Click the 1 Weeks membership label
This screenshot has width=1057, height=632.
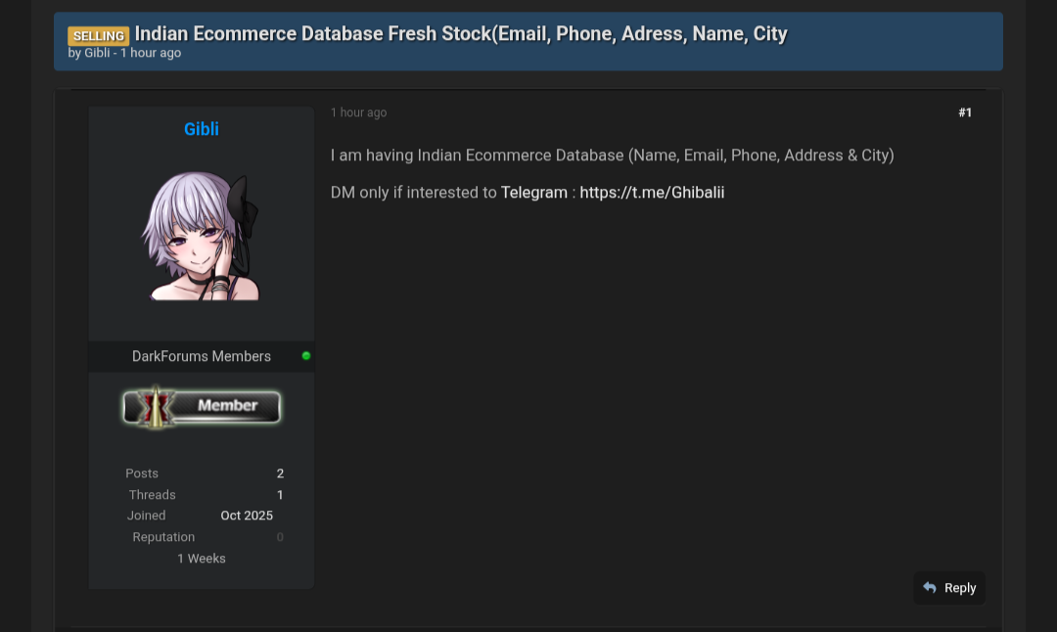point(202,559)
